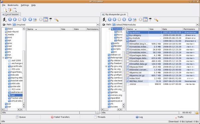This screenshot has height=124, width=200.
Task: Open the Bookmarks menu
Action: click(13, 5)
